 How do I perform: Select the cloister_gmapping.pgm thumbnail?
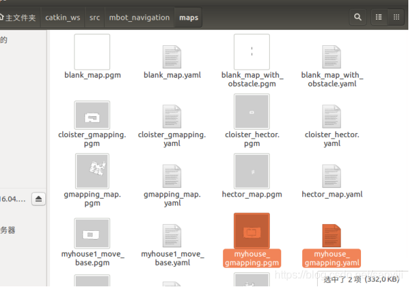click(x=92, y=115)
